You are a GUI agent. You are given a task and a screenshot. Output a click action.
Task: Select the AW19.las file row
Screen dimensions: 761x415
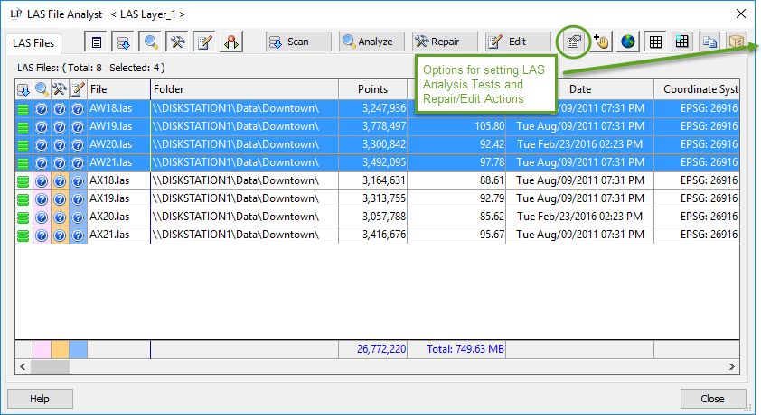[377, 126]
